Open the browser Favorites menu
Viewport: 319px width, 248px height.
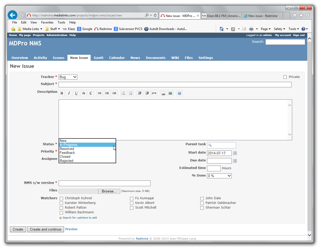click(47, 22)
